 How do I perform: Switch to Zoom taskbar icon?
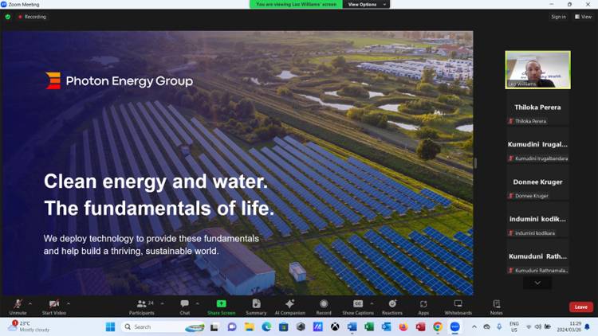[x=454, y=327]
